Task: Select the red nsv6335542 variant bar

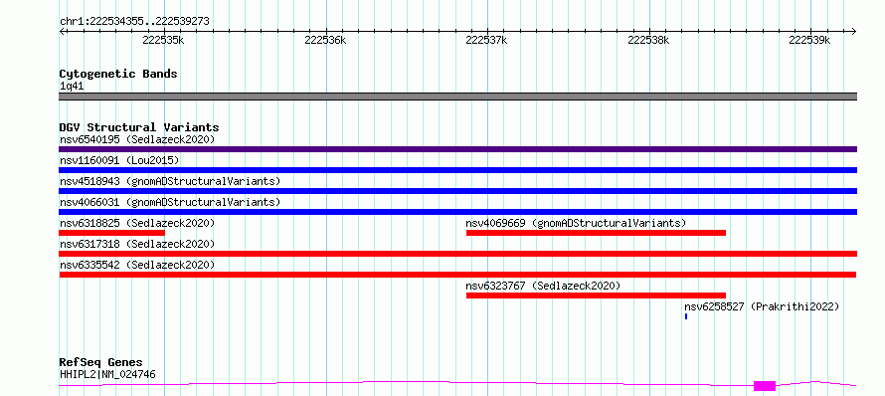Action: [457, 275]
